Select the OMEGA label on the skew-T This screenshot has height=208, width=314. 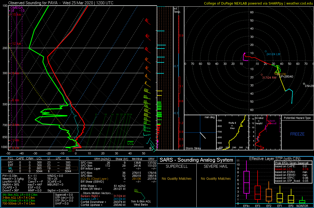(16, 8)
